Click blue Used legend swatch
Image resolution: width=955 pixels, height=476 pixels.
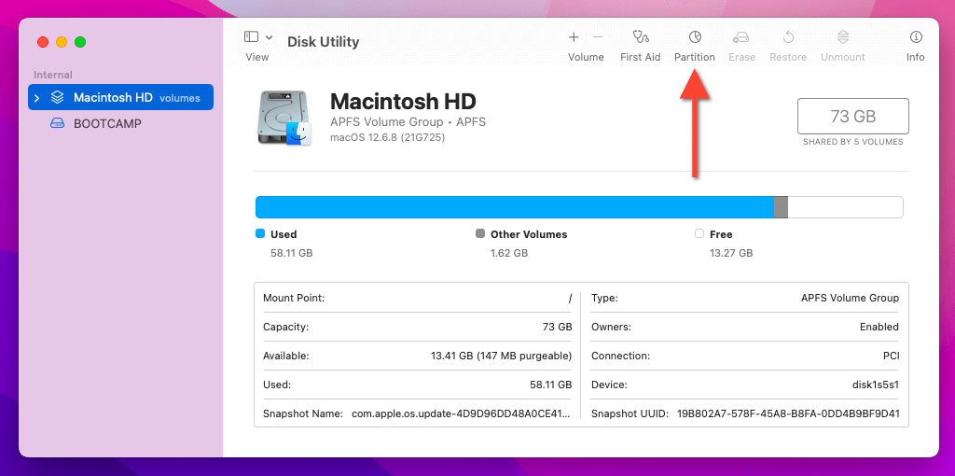tap(260, 233)
